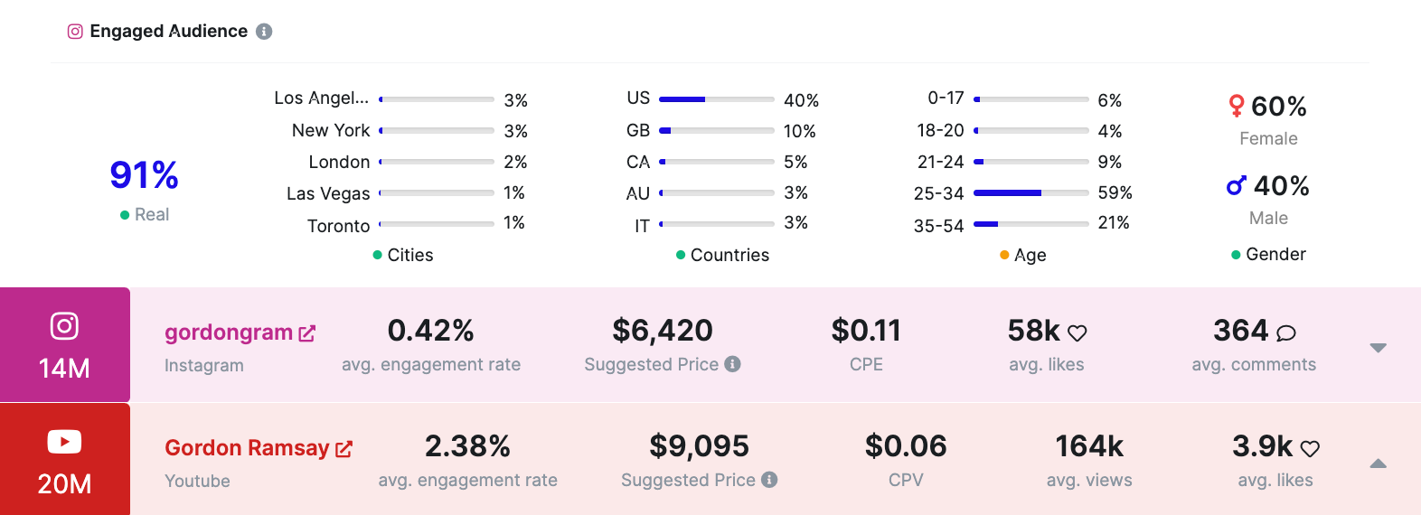Open the gordongram profile link

[x=228, y=332]
